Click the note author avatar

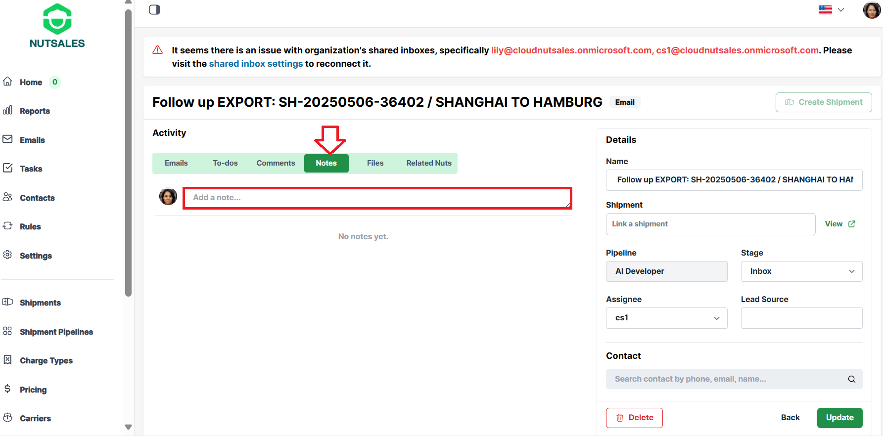168,197
